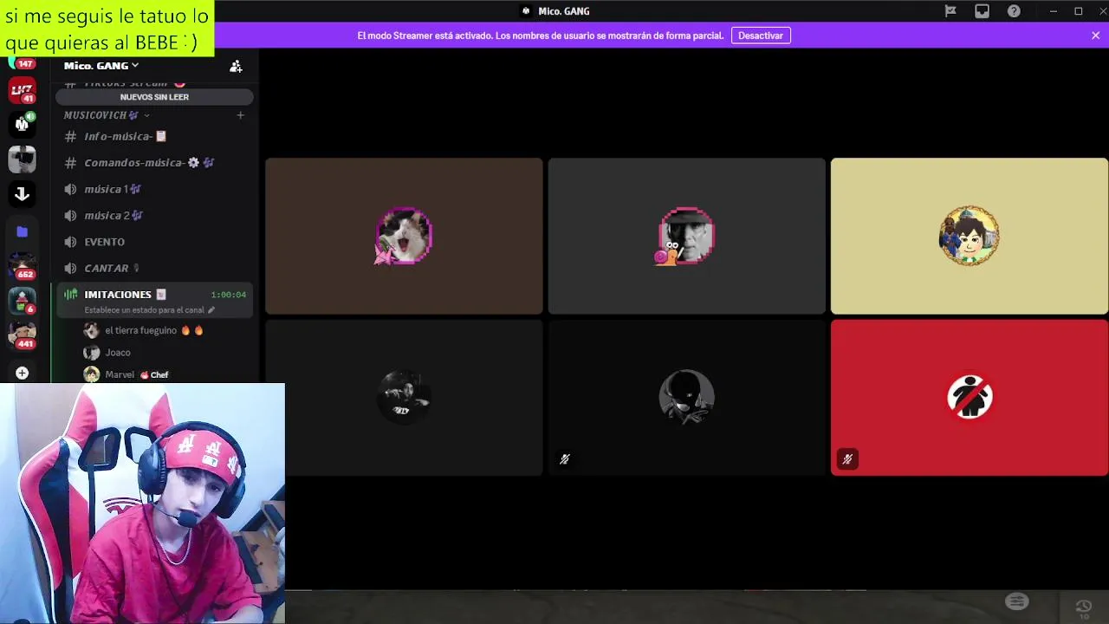
Task: Click 'Establece un estado para el canal'
Action: tap(149, 309)
